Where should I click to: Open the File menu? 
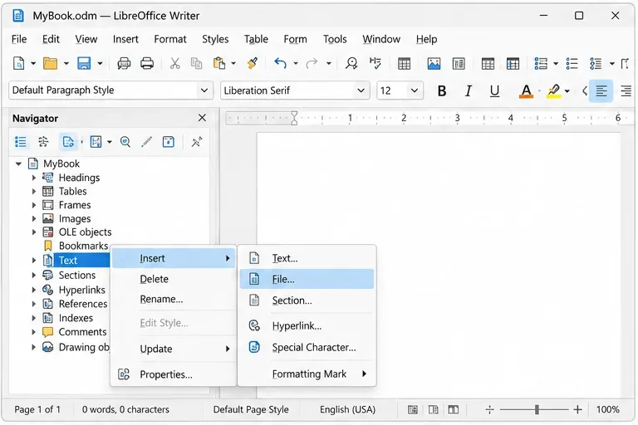pos(19,40)
